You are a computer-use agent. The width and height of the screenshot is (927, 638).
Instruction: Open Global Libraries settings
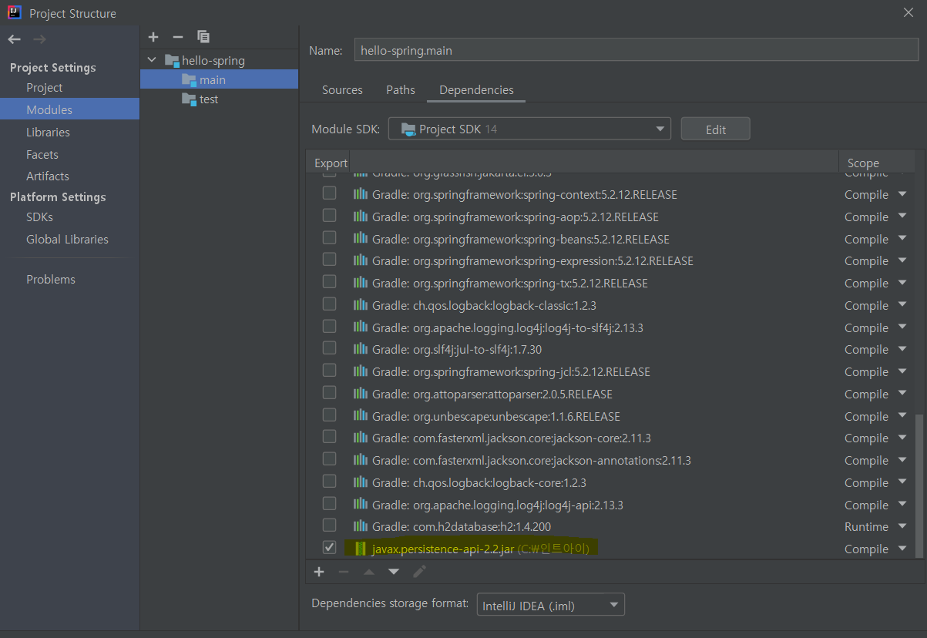67,239
